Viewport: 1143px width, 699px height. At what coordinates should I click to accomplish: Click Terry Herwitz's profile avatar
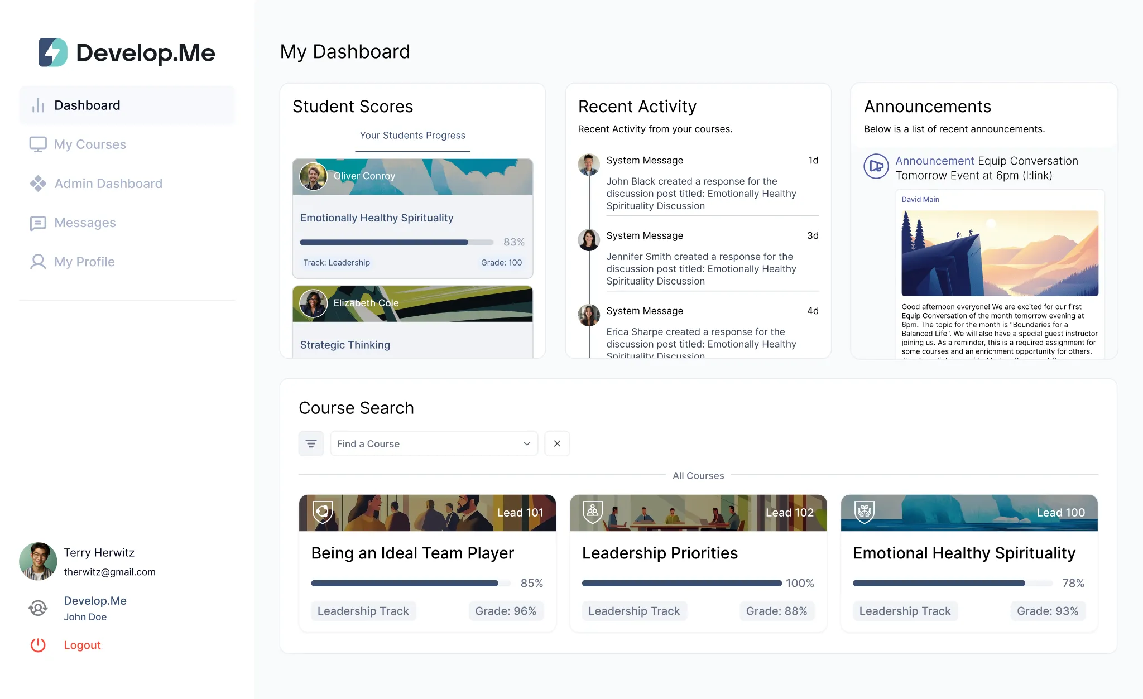pos(38,561)
